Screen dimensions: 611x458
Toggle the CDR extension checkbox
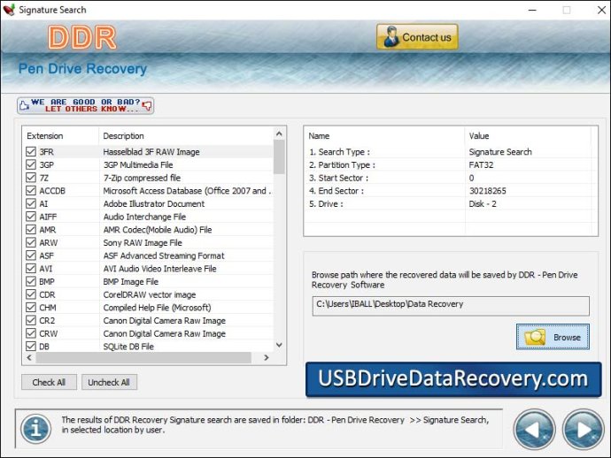click(31, 294)
